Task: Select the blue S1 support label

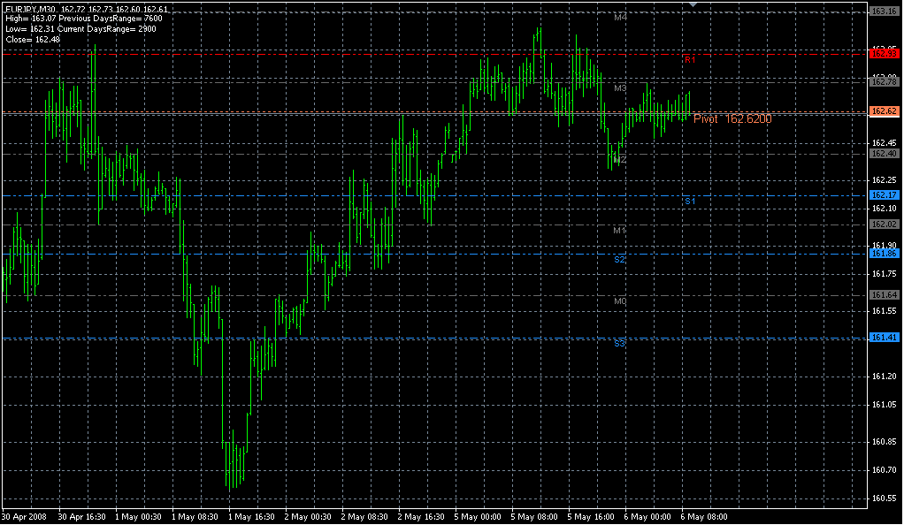Action: tap(690, 202)
